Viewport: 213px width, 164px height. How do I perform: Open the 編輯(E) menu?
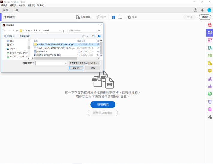[x=13, y=5]
